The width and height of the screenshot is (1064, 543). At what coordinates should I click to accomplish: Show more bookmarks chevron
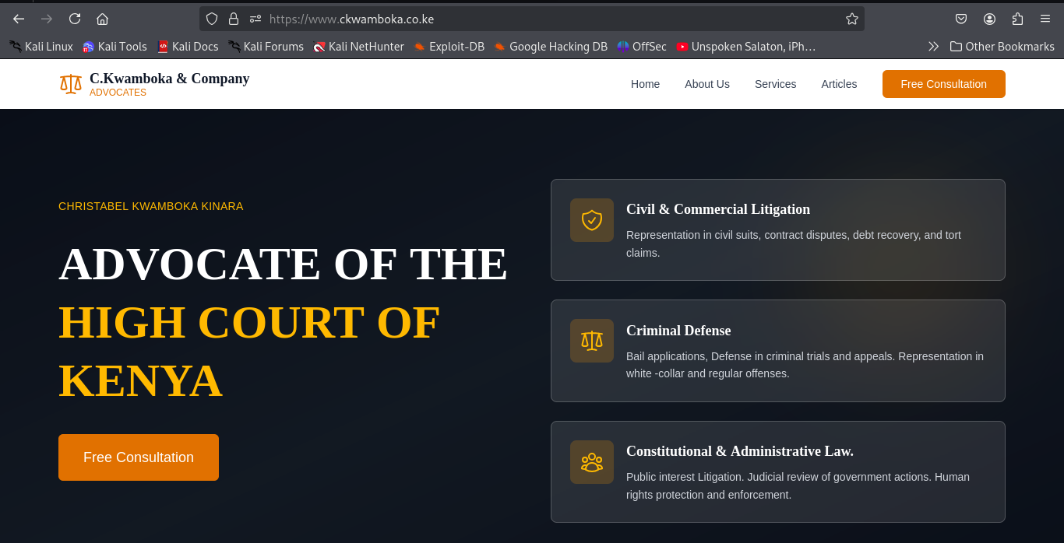click(933, 47)
